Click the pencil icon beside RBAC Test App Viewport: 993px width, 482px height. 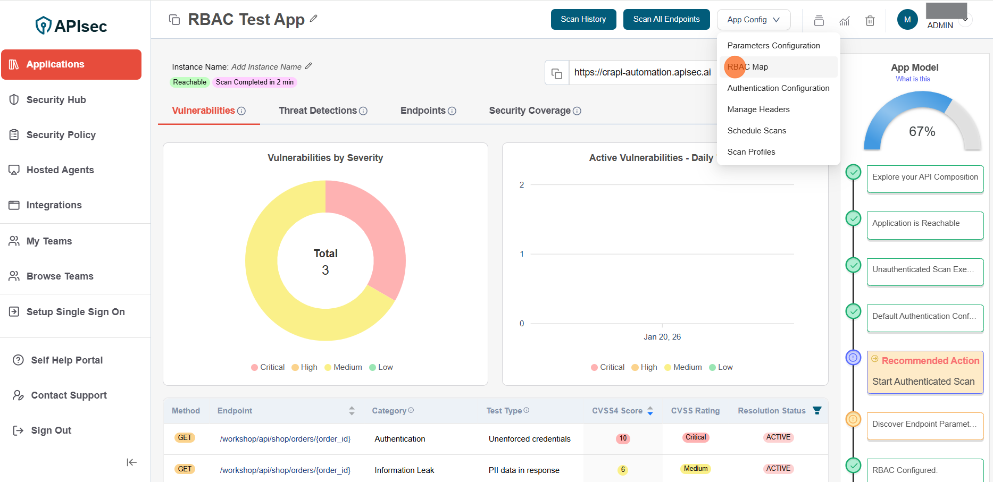pyautogui.click(x=314, y=19)
